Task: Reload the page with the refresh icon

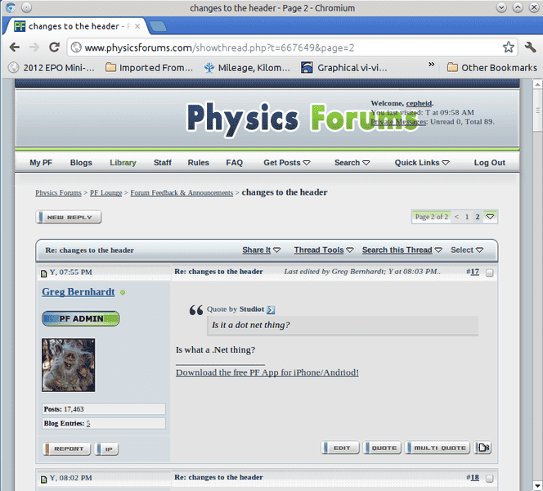Action: [54, 47]
